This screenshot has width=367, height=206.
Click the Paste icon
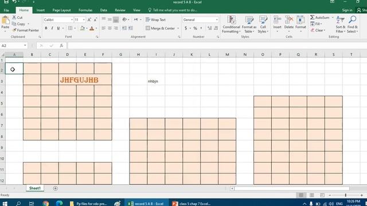pos(5,21)
